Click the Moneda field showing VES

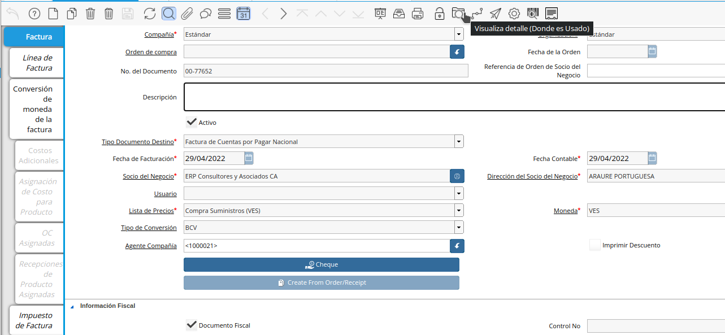[656, 211]
